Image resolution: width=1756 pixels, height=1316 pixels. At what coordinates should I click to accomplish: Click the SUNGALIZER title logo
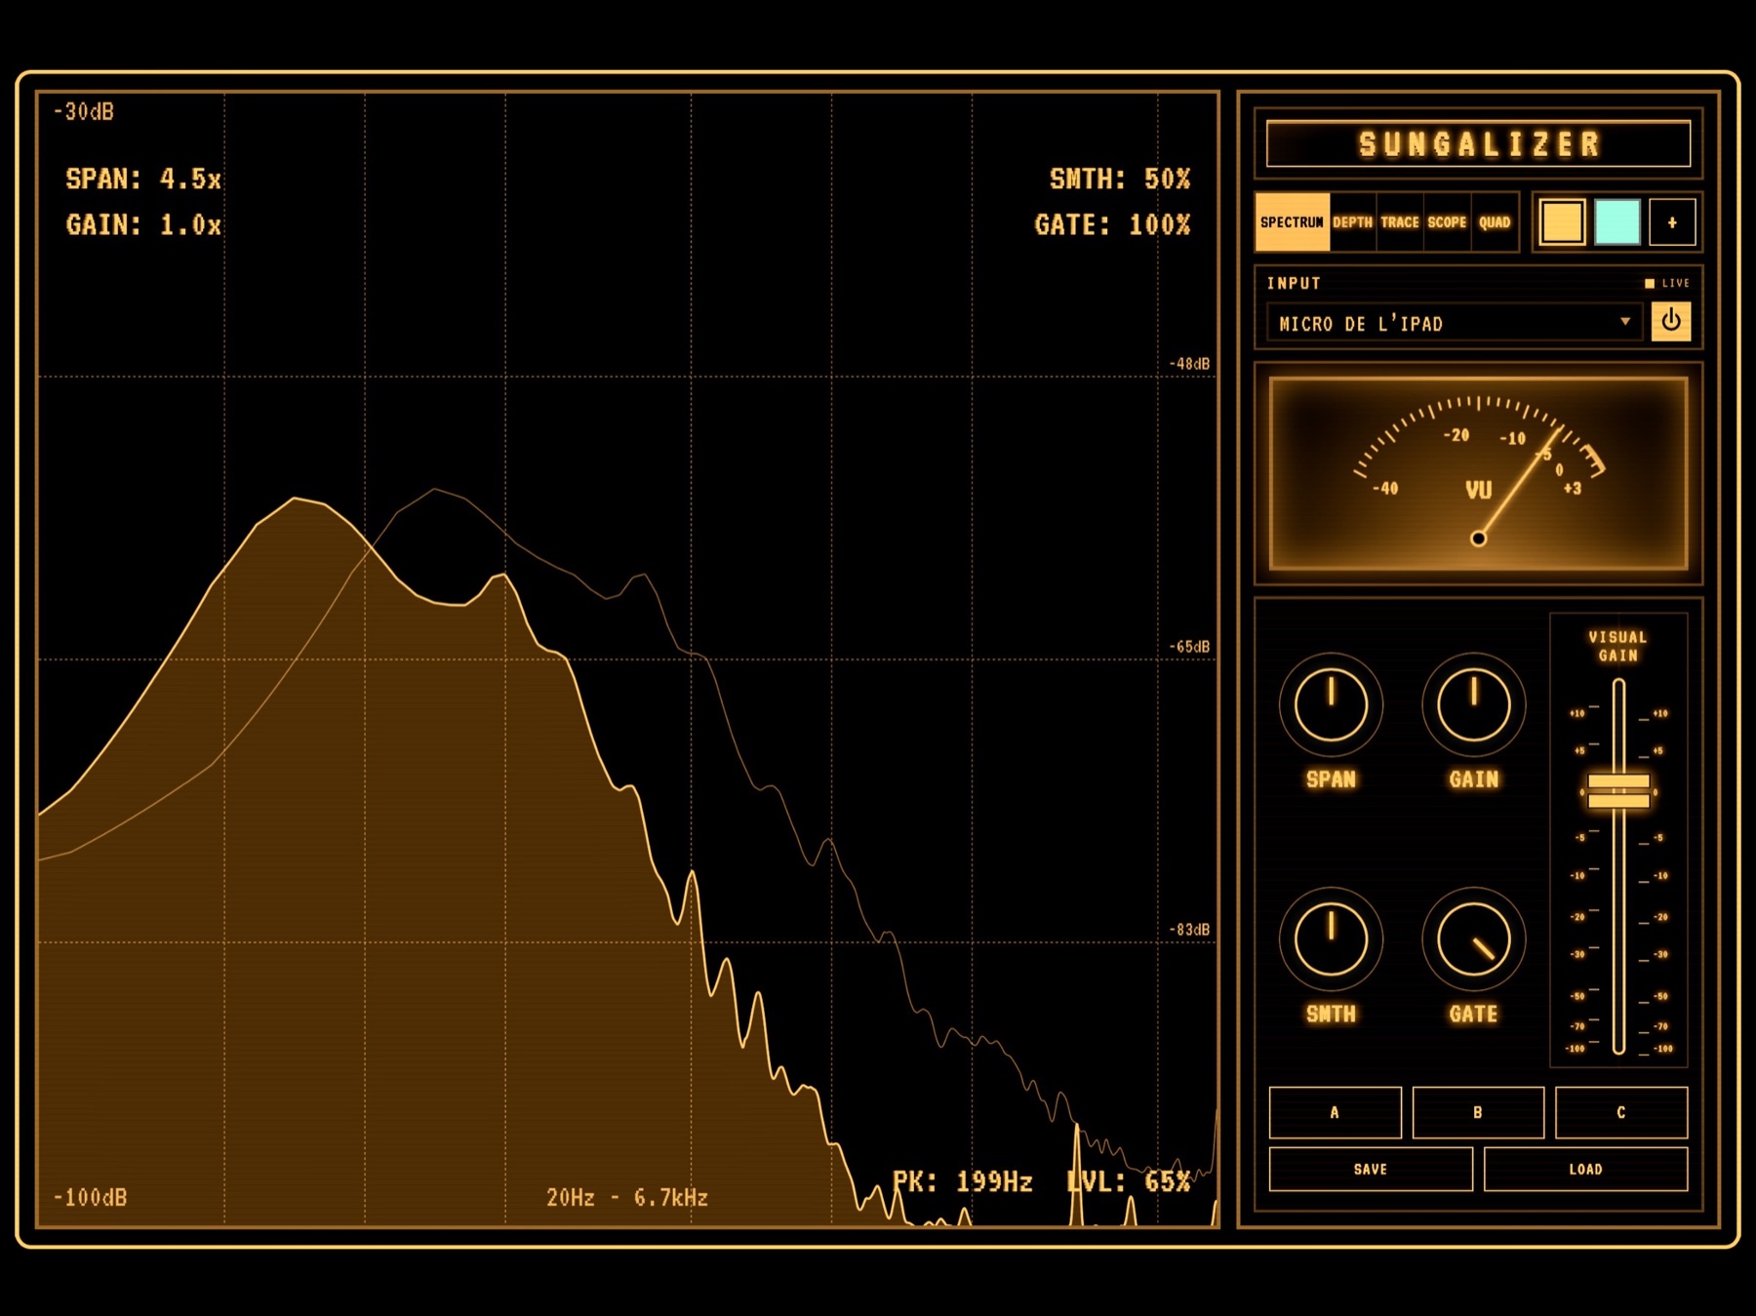coord(1478,144)
